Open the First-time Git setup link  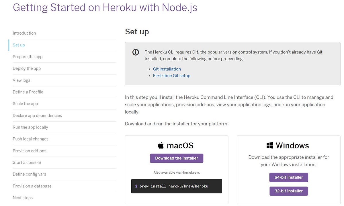(x=171, y=76)
